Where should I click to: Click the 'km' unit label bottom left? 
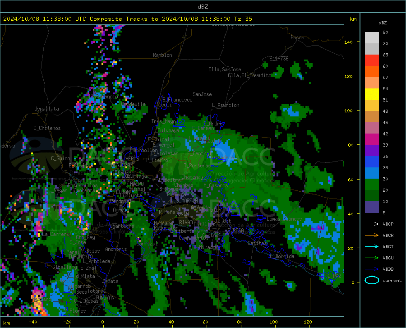point(6,323)
